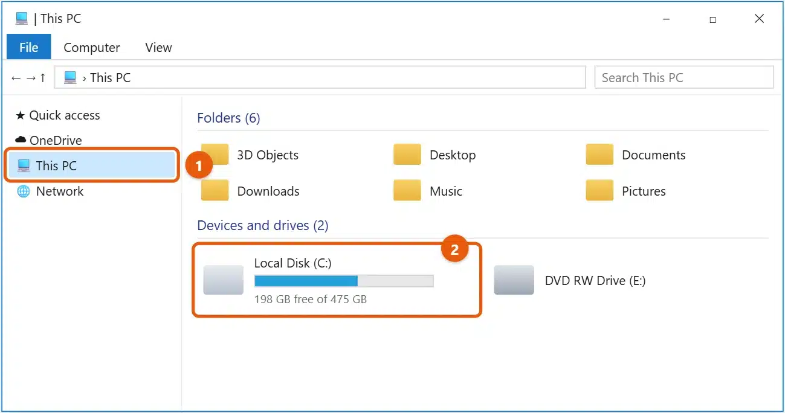The width and height of the screenshot is (785, 413).
Task: Click the Desktop folder label
Action: point(453,155)
